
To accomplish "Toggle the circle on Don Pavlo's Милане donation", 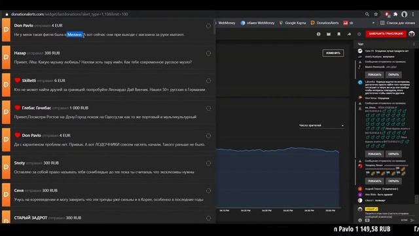I will coord(208,26).
